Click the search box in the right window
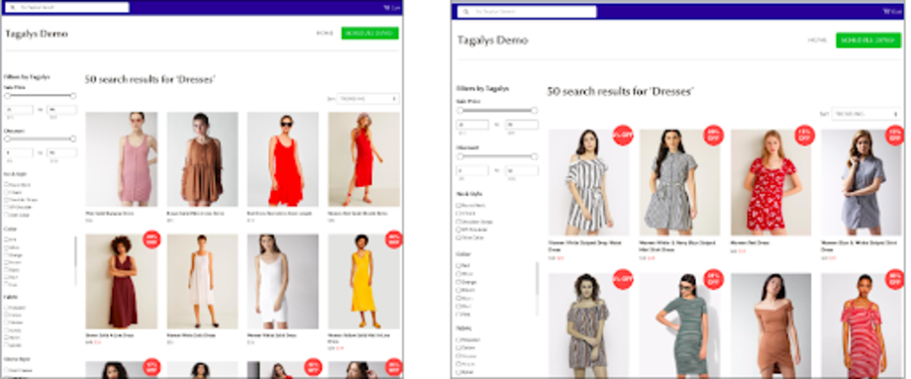Image resolution: width=911 pixels, height=379 pixels. click(527, 12)
